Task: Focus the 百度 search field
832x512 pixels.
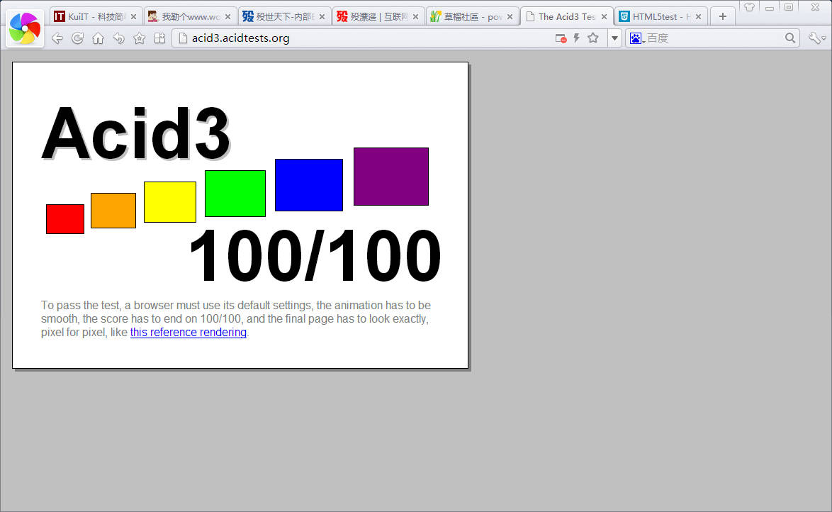Action: [x=714, y=38]
